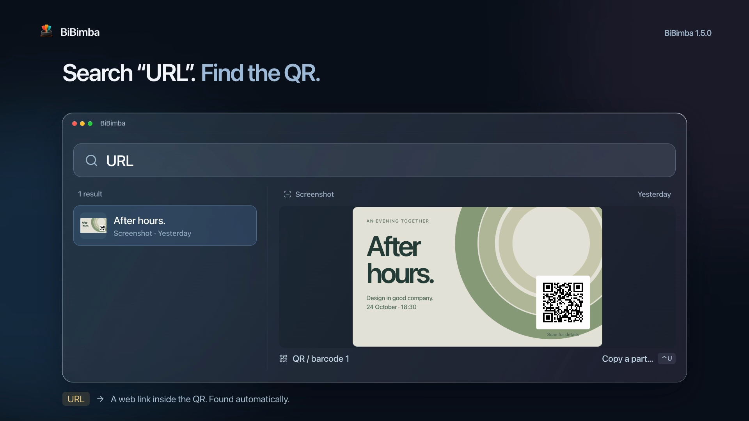Click the QR code in the preview image
The height and width of the screenshot is (421, 749).
click(563, 302)
